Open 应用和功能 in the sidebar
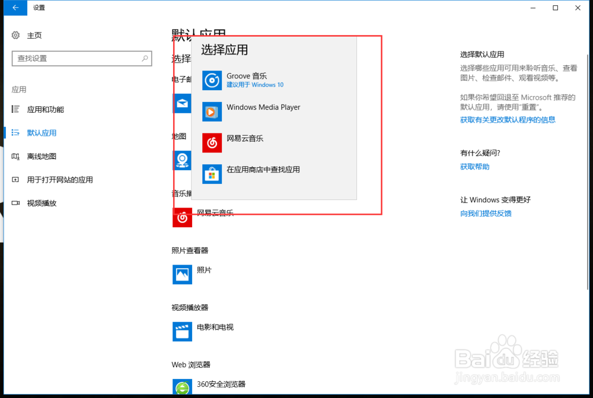 point(46,109)
